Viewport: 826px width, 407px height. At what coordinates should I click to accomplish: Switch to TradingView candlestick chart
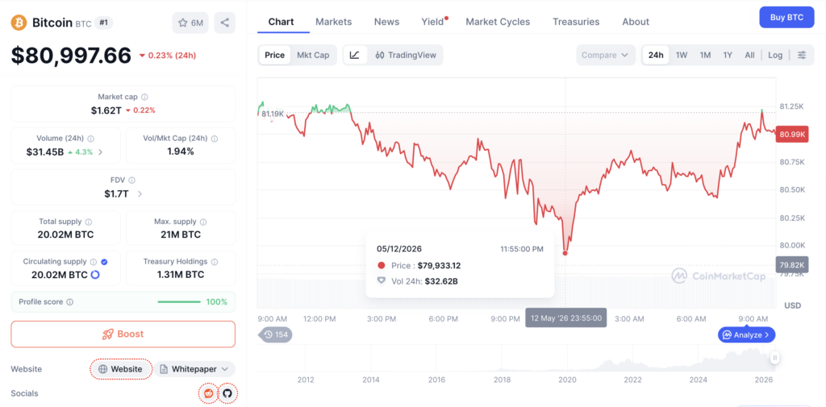[x=406, y=55]
